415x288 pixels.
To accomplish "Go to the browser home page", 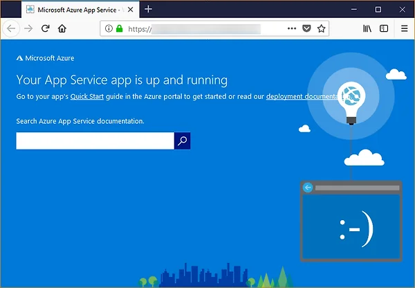I will click(x=62, y=28).
